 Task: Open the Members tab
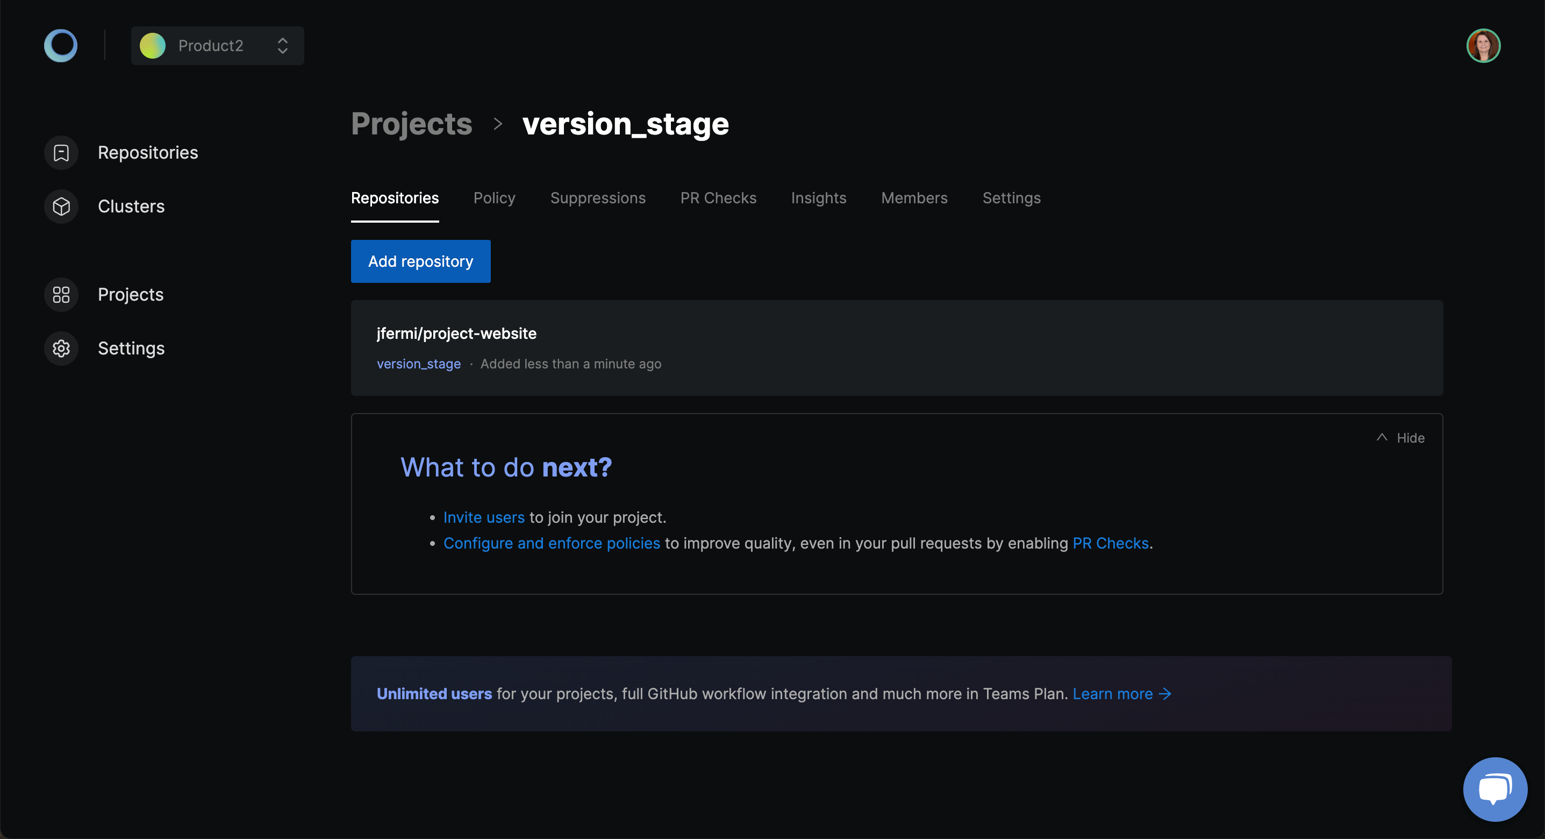[914, 197]
